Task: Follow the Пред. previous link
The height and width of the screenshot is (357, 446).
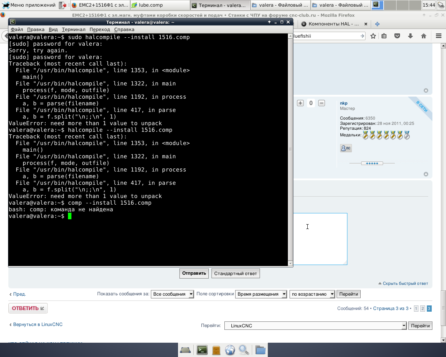Action: pyautogui.click(x=19, y=294)
